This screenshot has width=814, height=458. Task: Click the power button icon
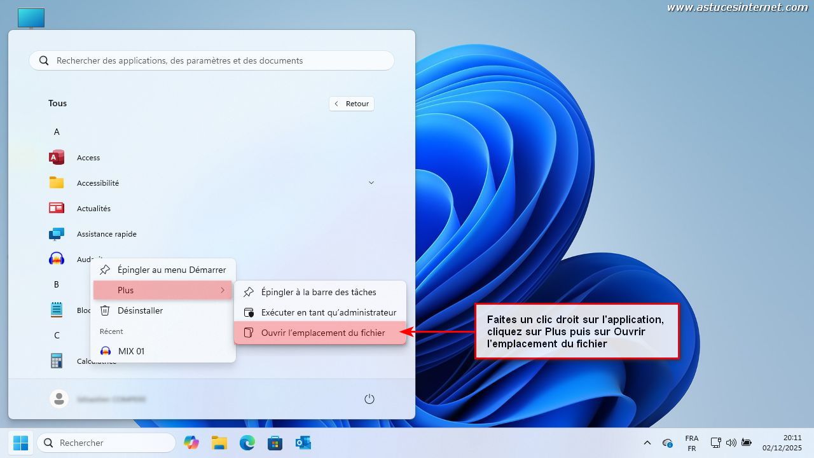[x=369, y=399]
